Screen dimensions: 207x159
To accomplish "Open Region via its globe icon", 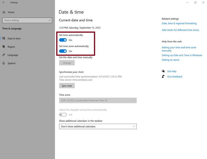I will click(x=4, y=47).
